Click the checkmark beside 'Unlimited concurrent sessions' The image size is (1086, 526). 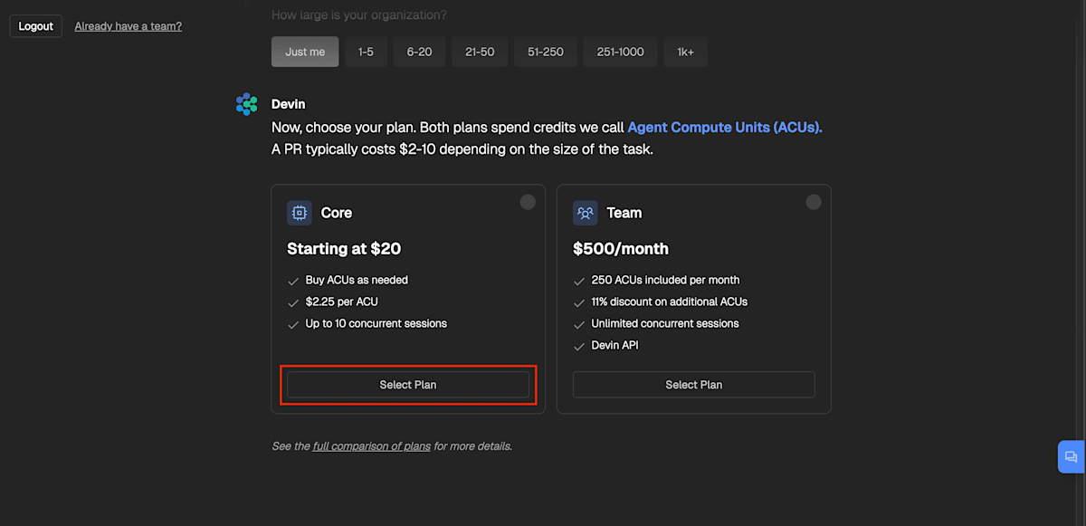[579, 325]
